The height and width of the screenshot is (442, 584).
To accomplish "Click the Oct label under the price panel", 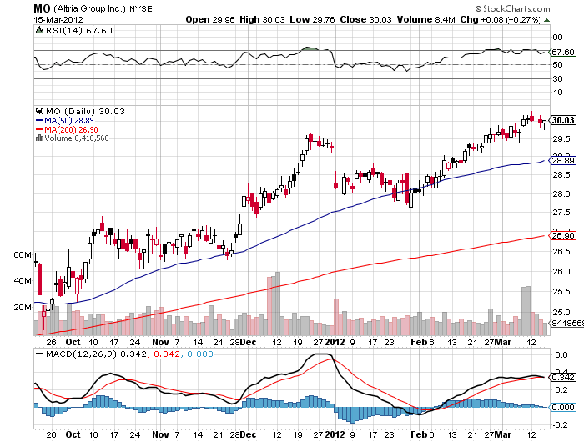I will click(x=73, y=342).
